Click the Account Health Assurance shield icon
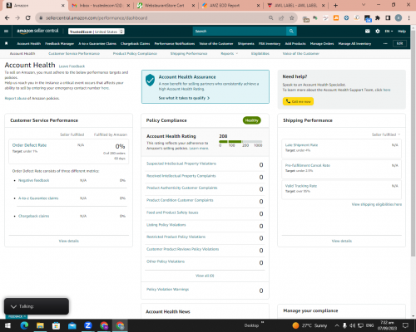 click(150, 81)
